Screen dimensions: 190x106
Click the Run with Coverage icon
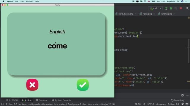point(176,8)
